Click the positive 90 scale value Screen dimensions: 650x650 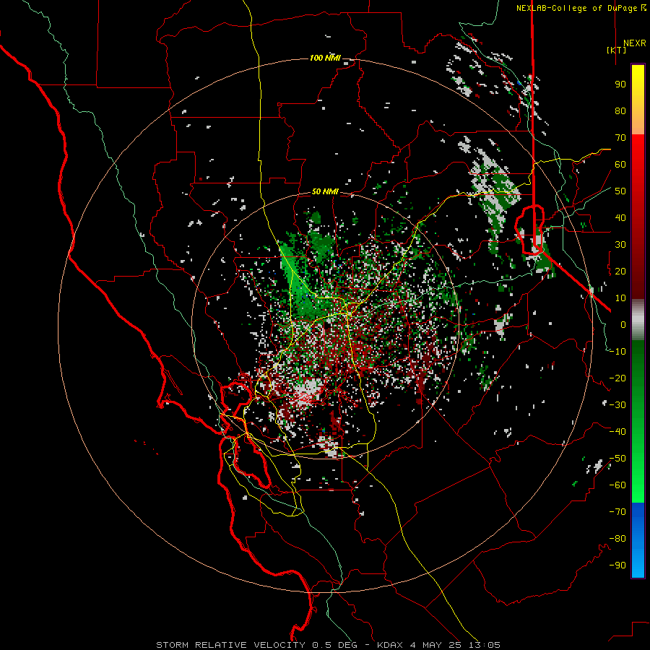pos(620,84)
